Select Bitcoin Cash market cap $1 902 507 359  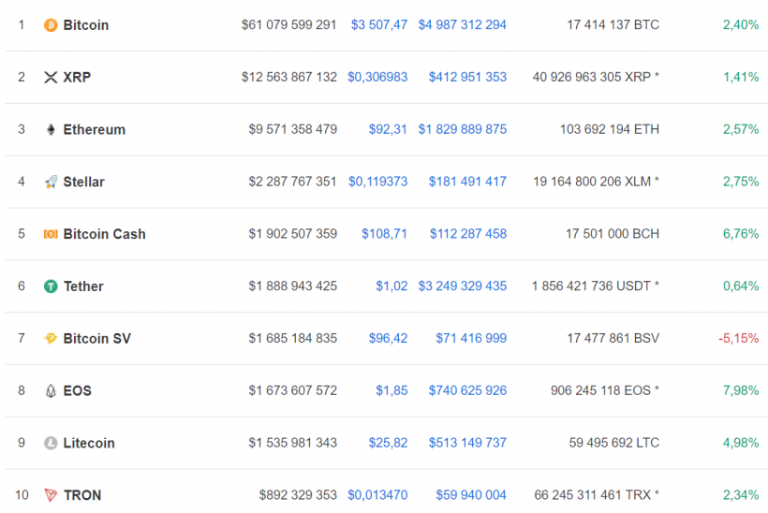(x=292, y=234)
